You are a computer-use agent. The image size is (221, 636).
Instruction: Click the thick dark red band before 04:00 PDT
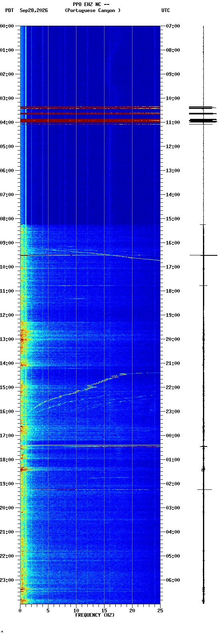(90, 120)
